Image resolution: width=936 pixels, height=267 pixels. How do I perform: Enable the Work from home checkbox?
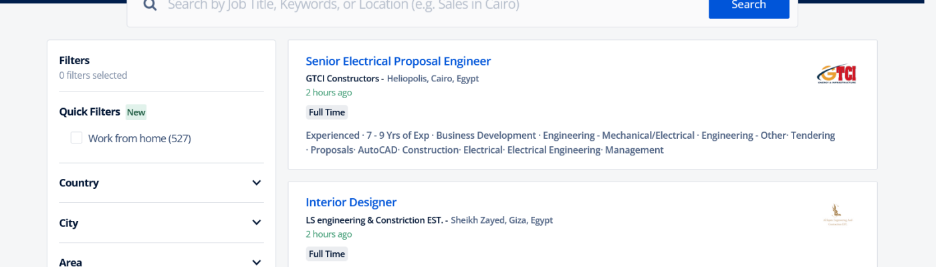tap(77, 138)
